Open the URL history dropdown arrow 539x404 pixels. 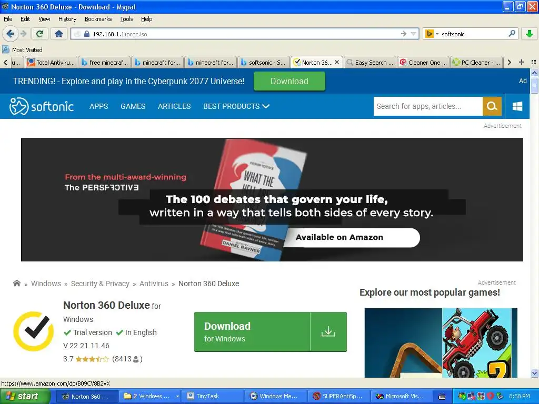click(414, 34)
